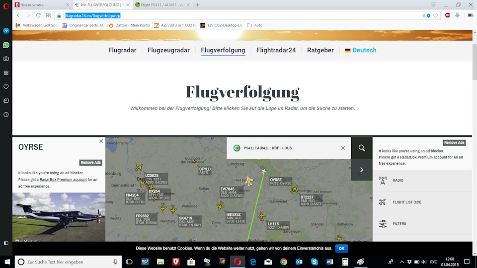Click the Windows search box

click(x=68, y=262)
